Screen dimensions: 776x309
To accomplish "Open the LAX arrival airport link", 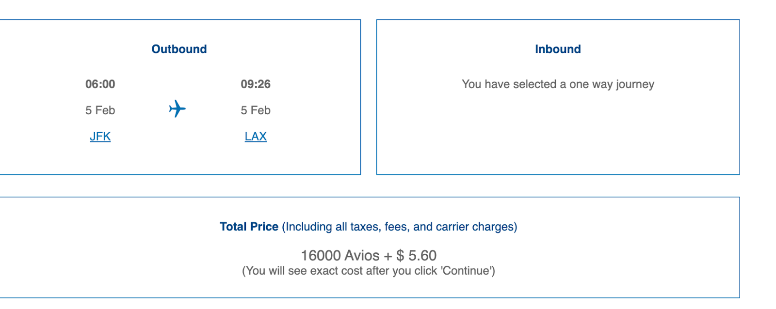I will tap(256, 137).
